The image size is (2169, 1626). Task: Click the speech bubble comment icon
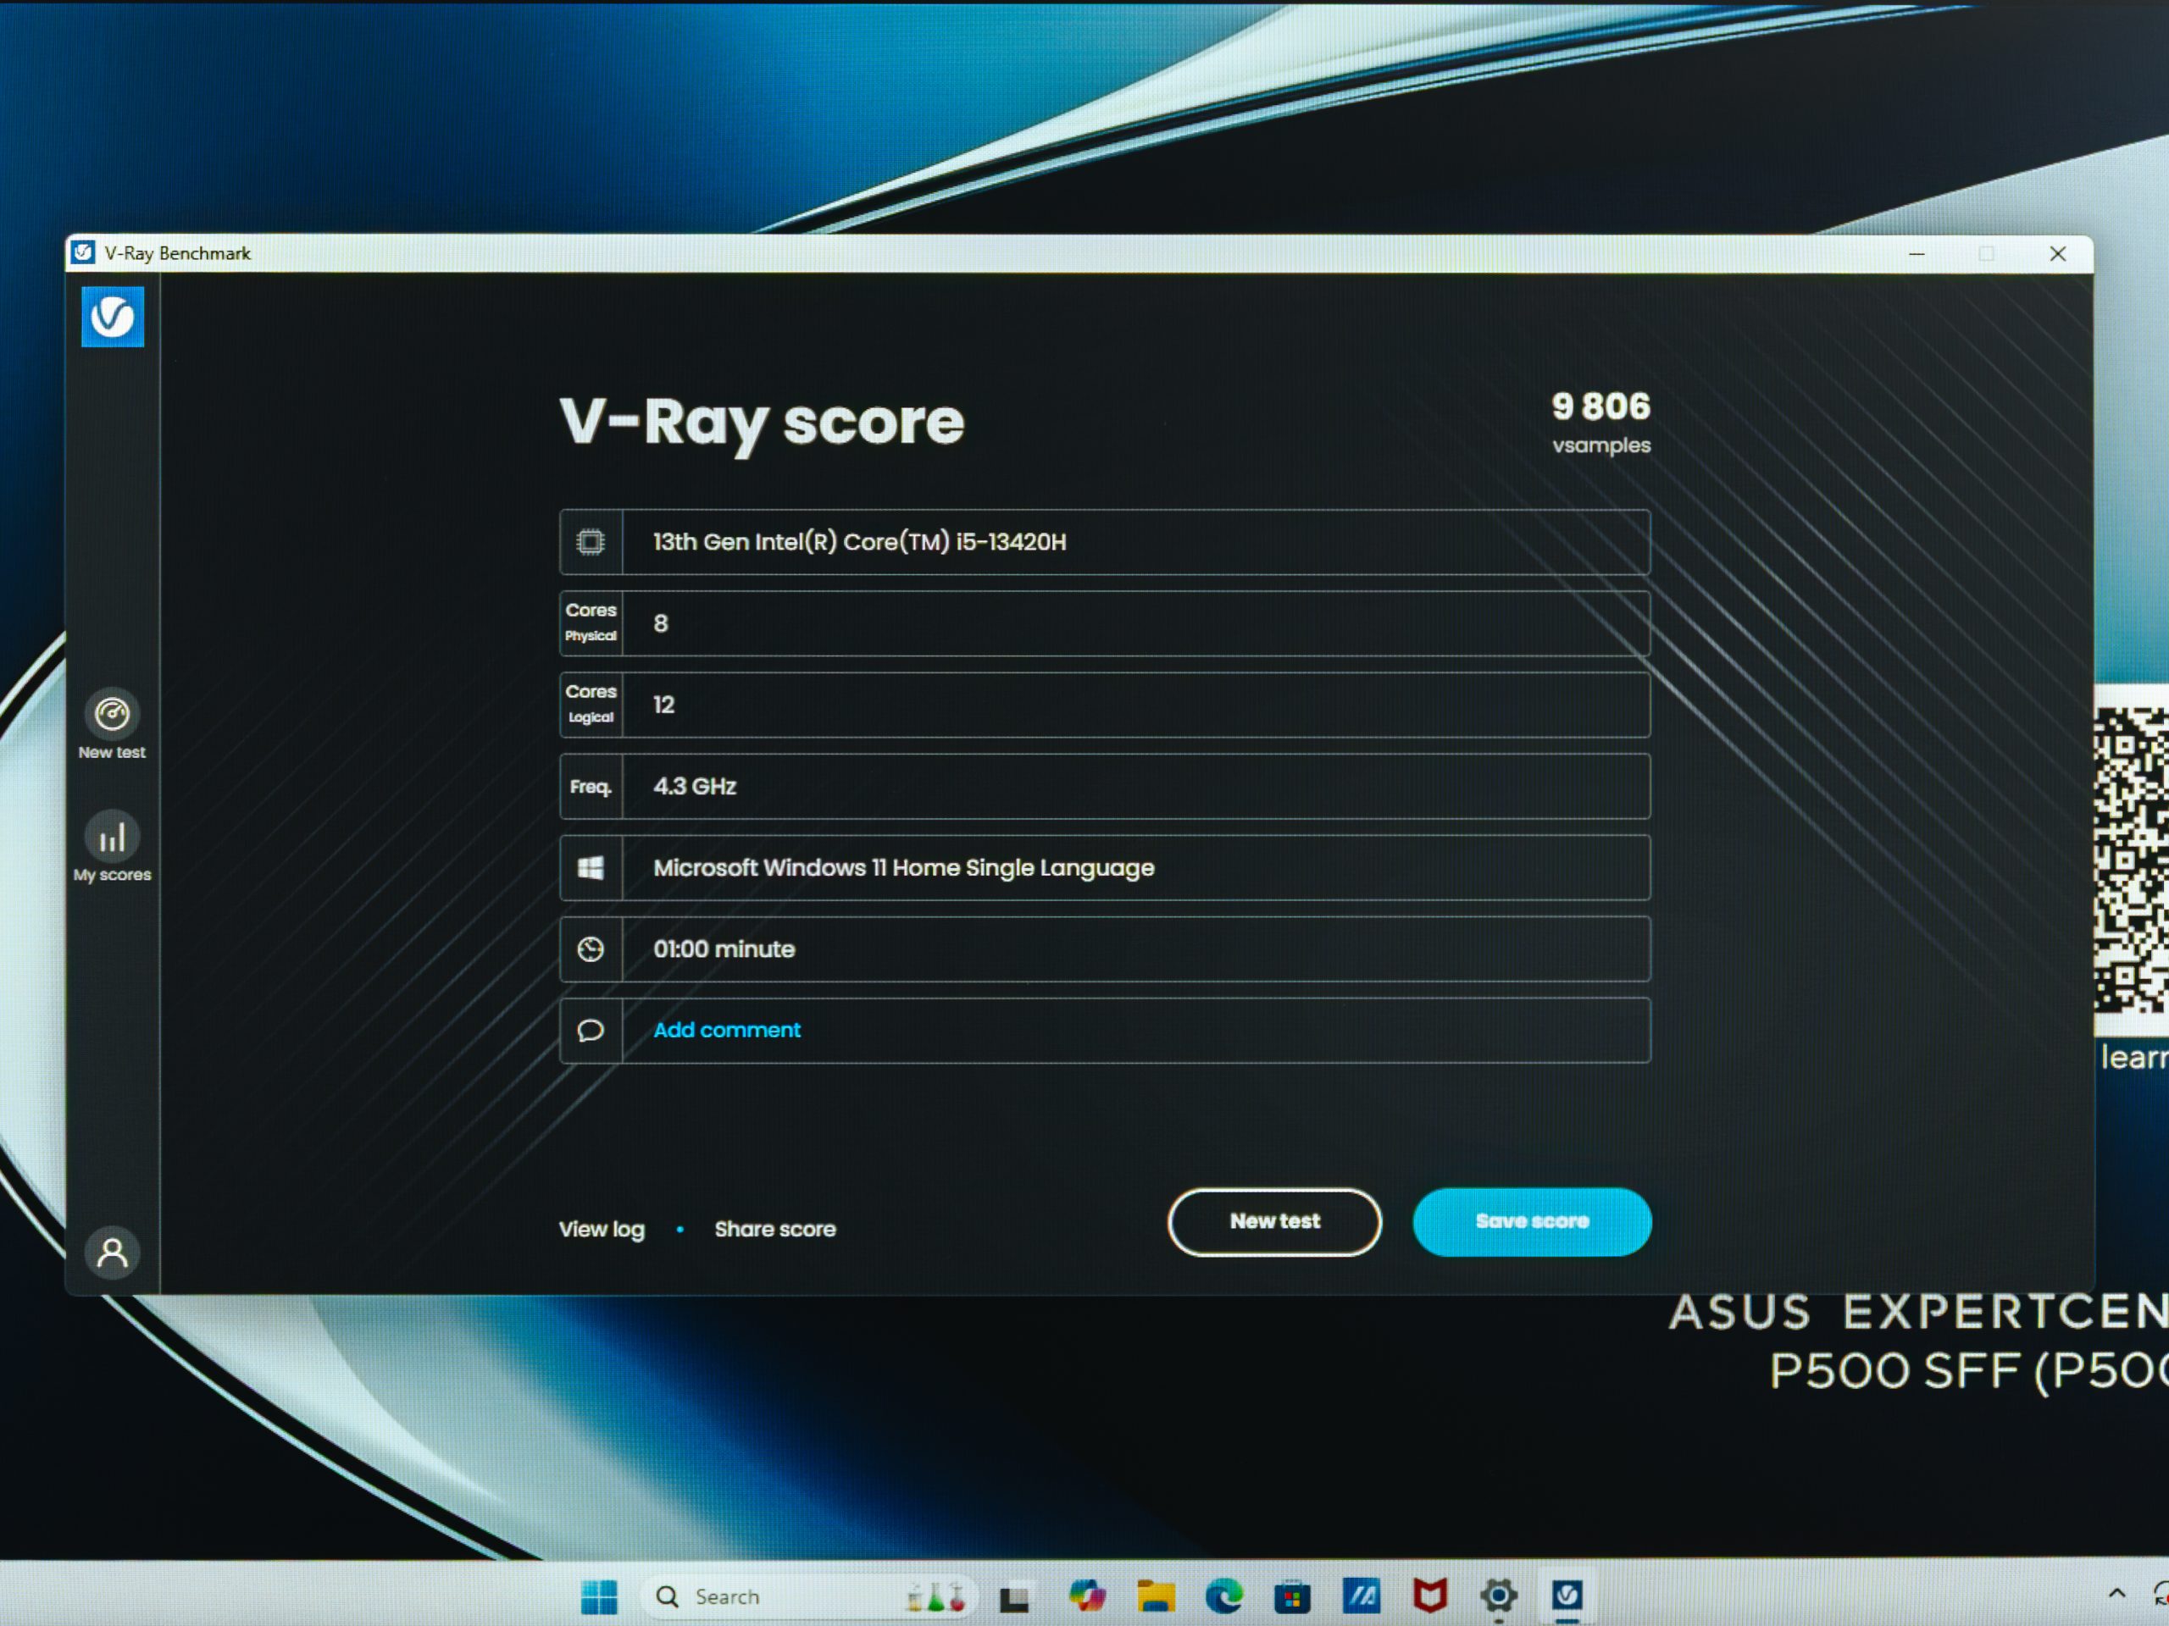point(591,1030)
